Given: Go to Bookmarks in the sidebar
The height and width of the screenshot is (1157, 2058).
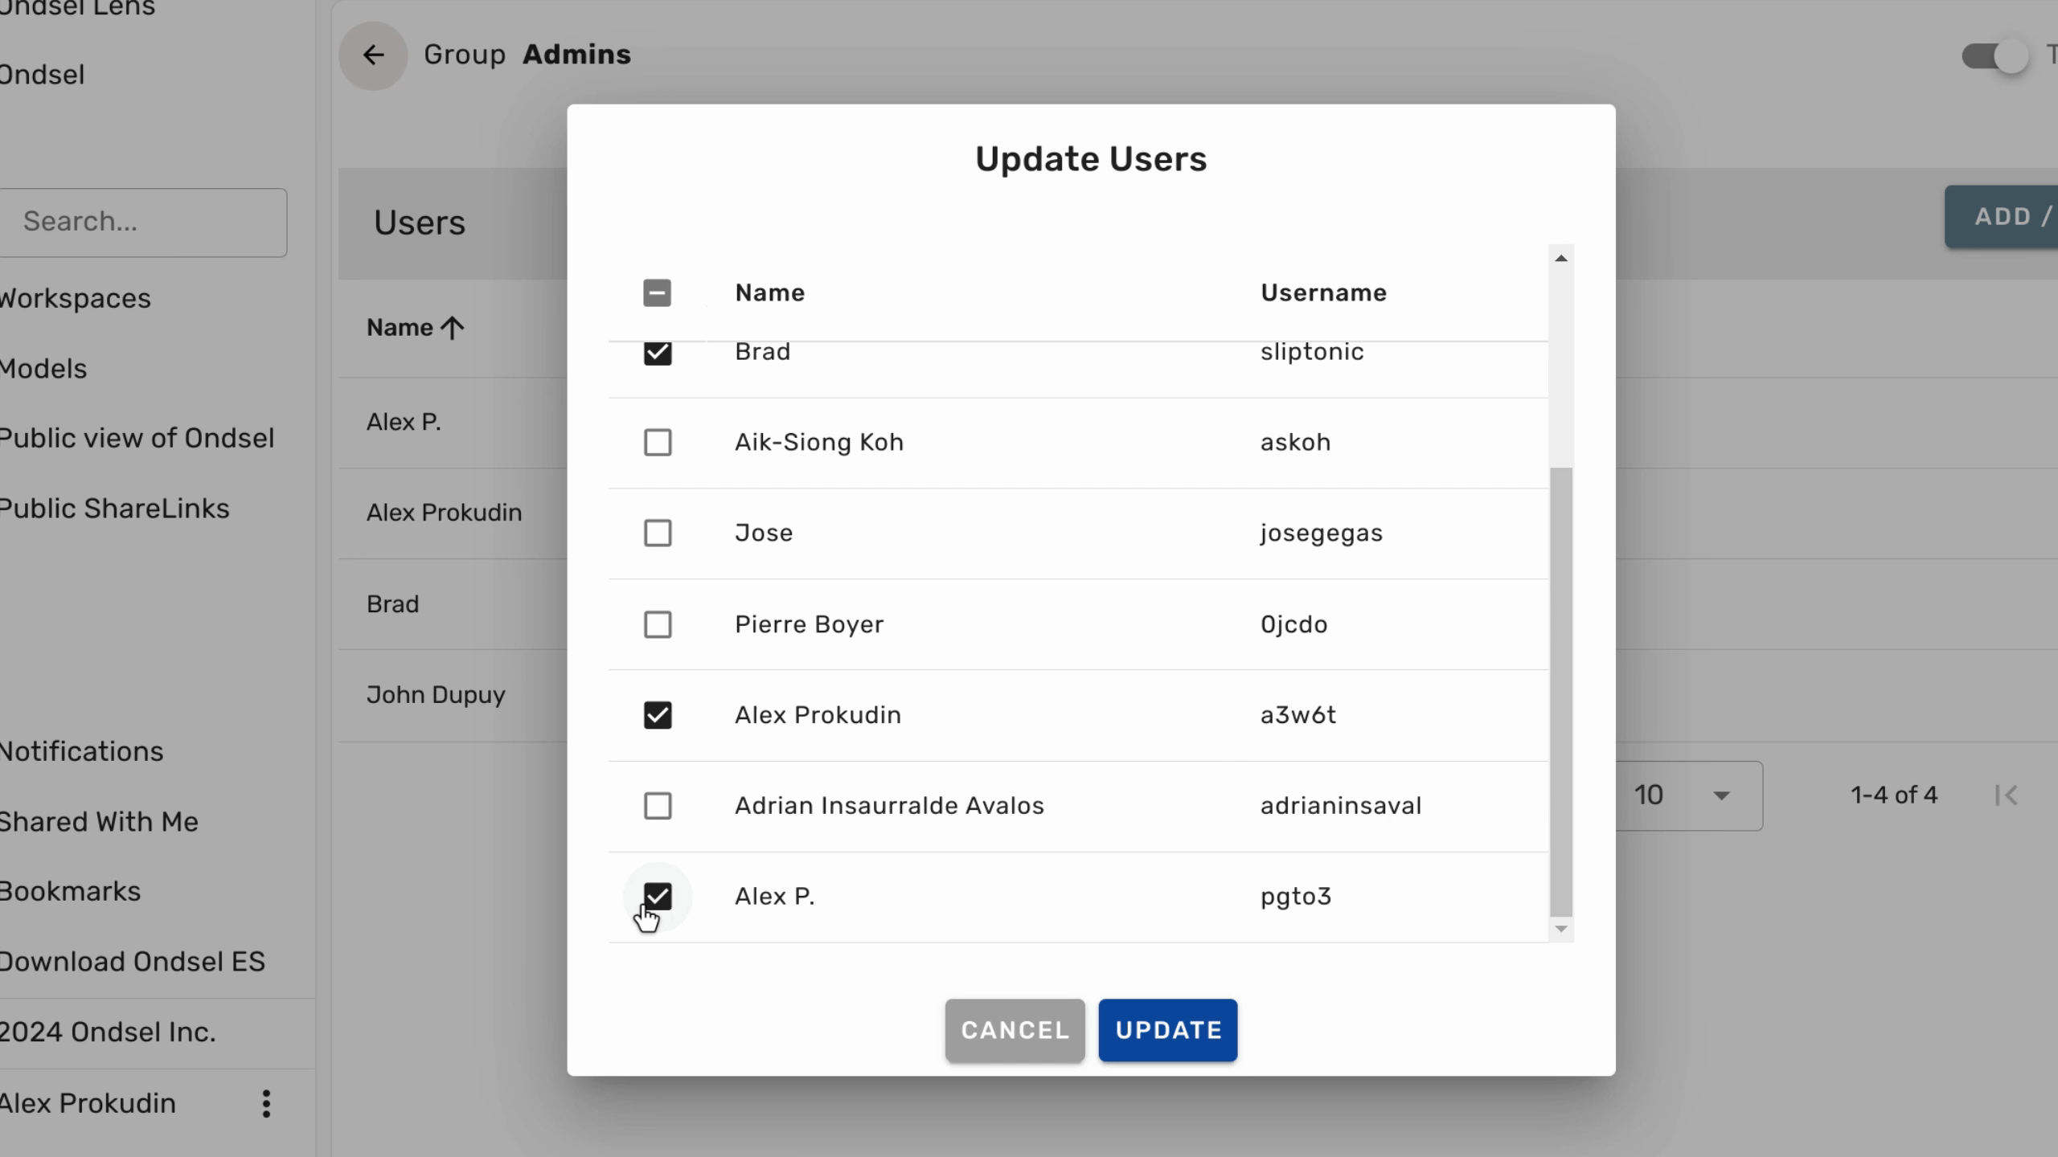Looking at the screenshot, I should (x=70, y=892).
